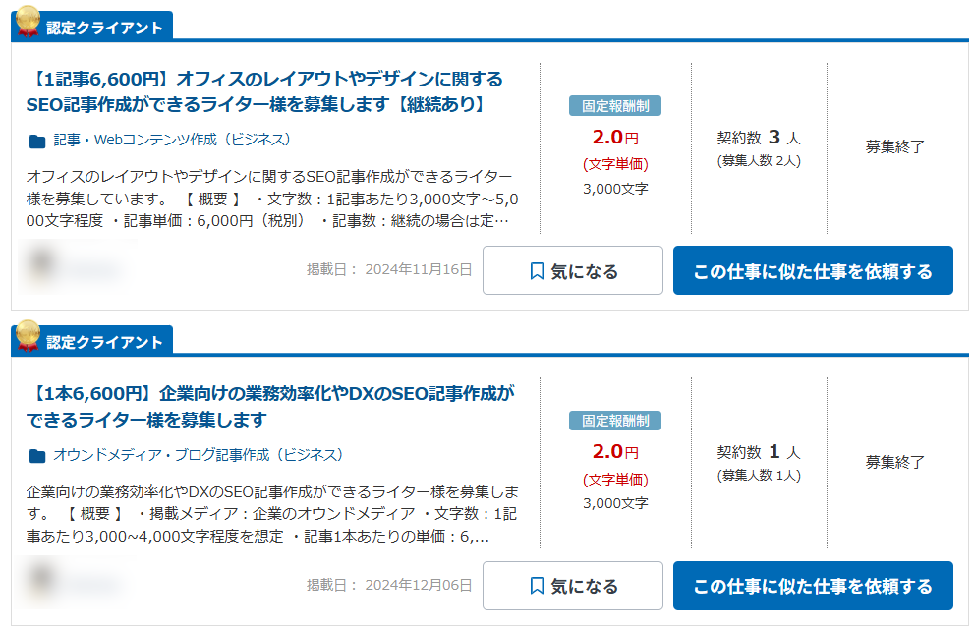Click bookmark icon in second 気になる button

point(537,586)
